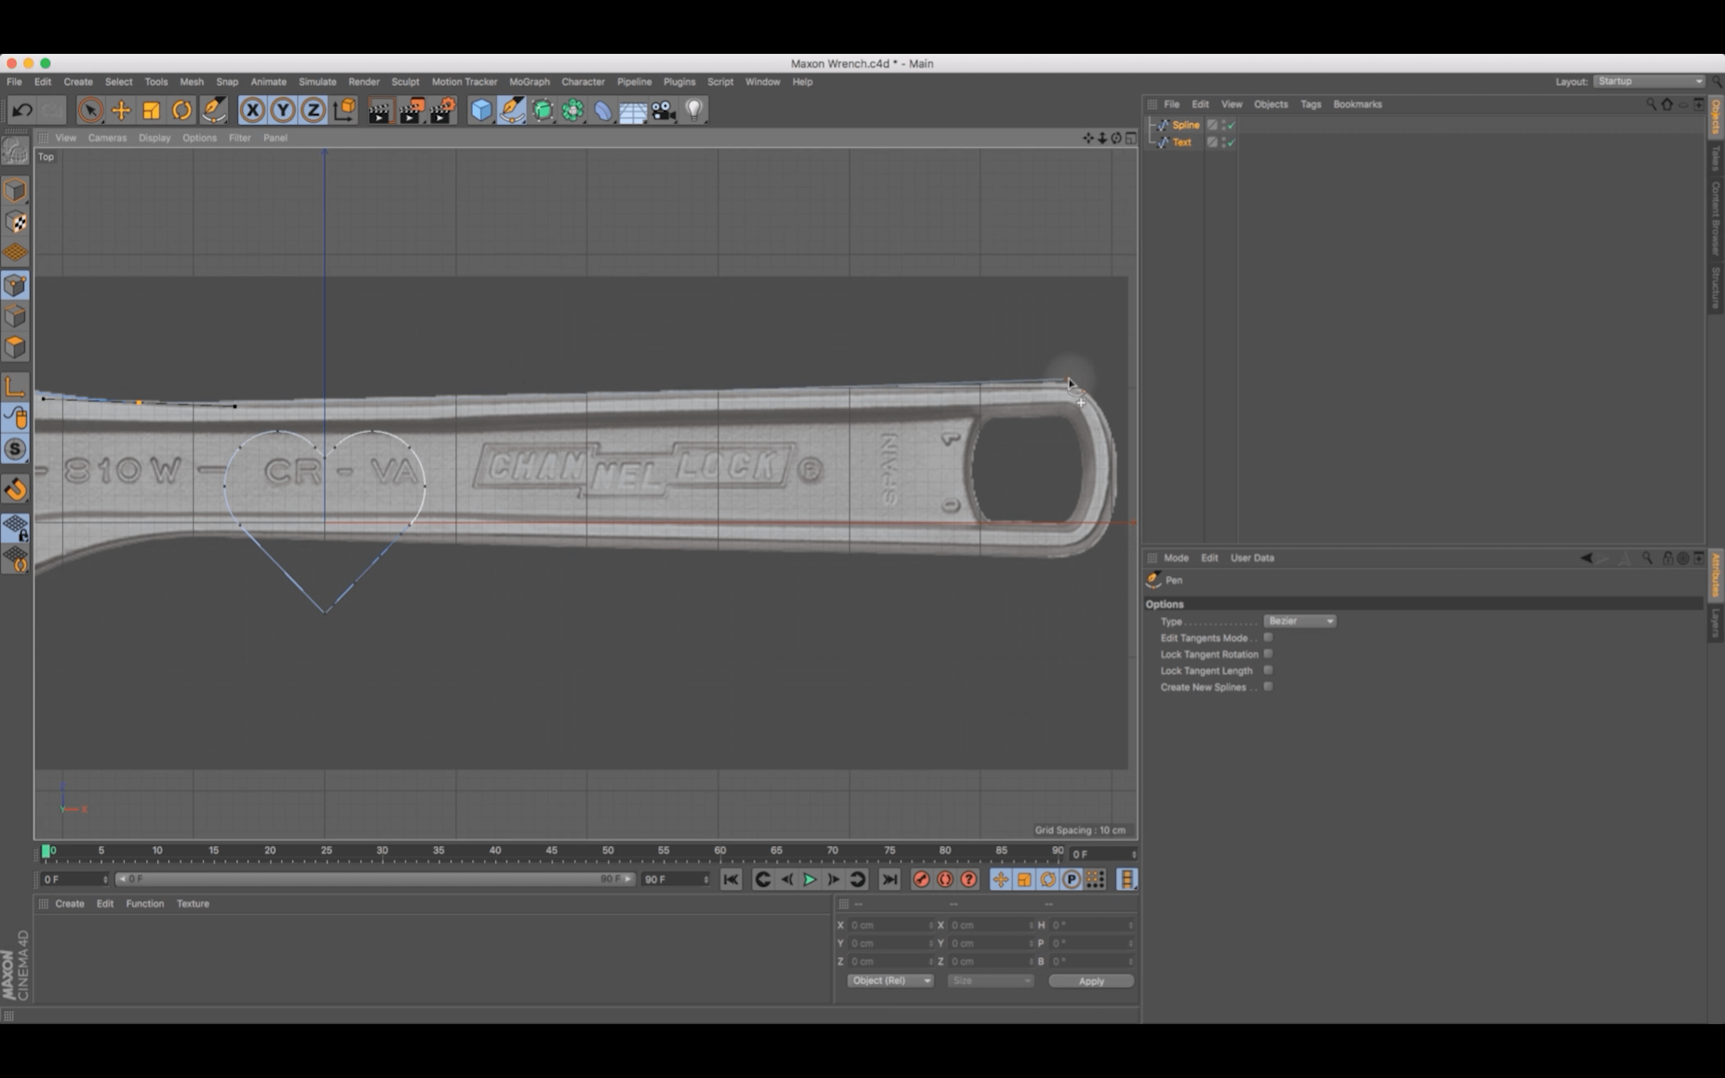Enable the Lock Tangent Rotation checkbox
The image size is (1725, 1078).
[1269, 654]
